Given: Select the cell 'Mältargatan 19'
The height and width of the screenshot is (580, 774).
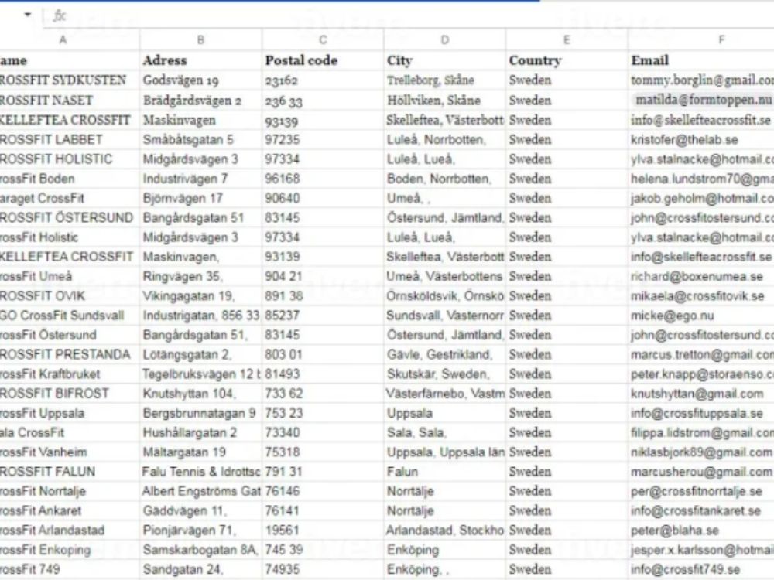Looking at the screenshot, I should 201,452.
